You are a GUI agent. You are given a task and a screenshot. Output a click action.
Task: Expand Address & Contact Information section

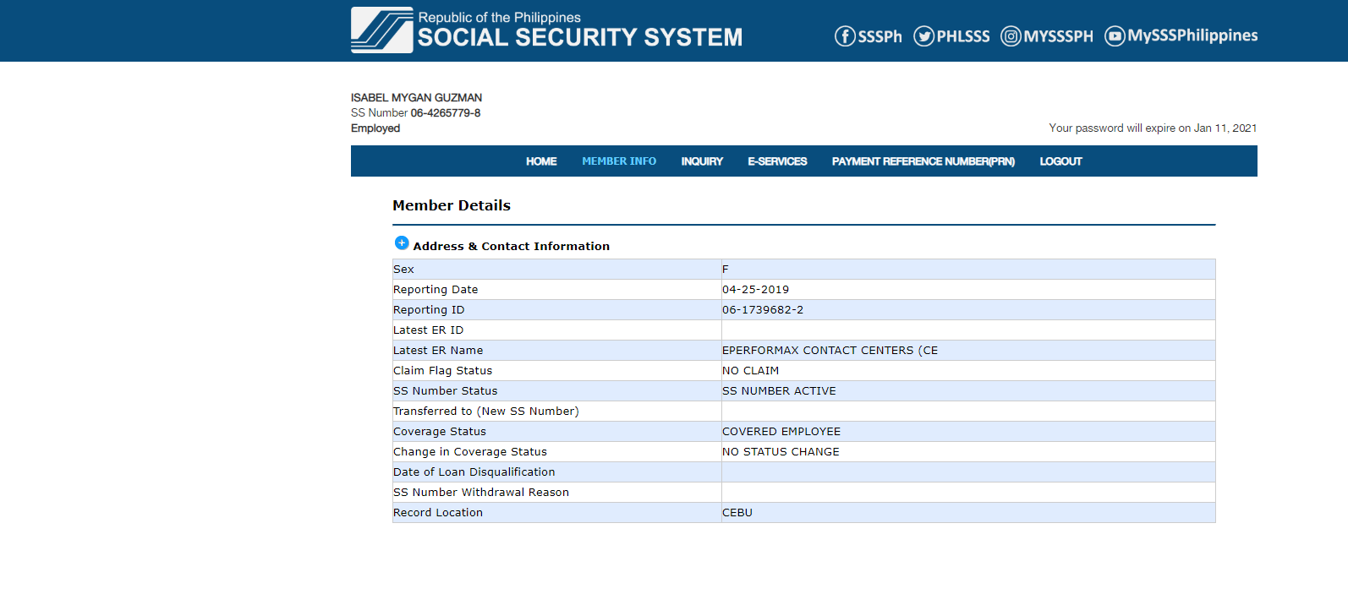[402, 243]
